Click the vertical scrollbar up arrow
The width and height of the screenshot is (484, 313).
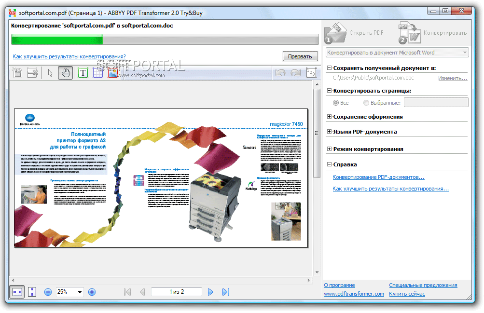point(317,84)
